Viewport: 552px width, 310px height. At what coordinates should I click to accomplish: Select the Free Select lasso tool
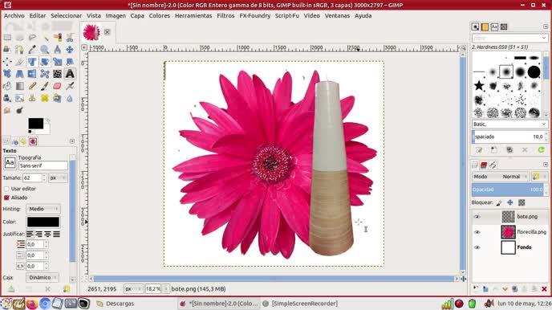point(32,37)
